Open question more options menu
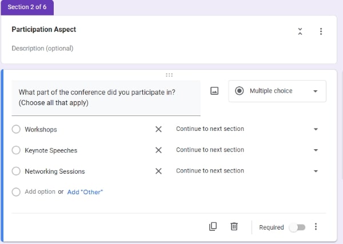The height and width of the screenshot is (244, 343). 316,226
